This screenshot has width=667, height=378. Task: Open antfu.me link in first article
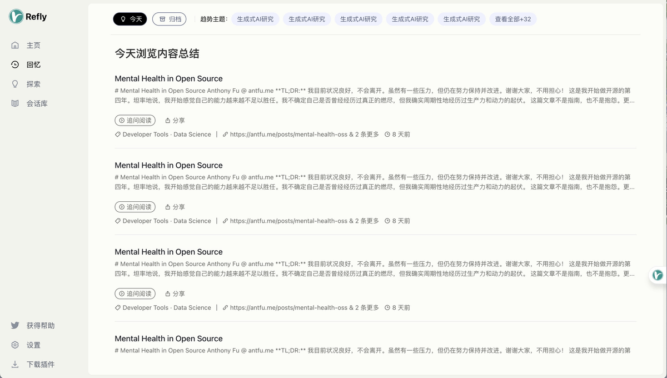click(288, 135)
